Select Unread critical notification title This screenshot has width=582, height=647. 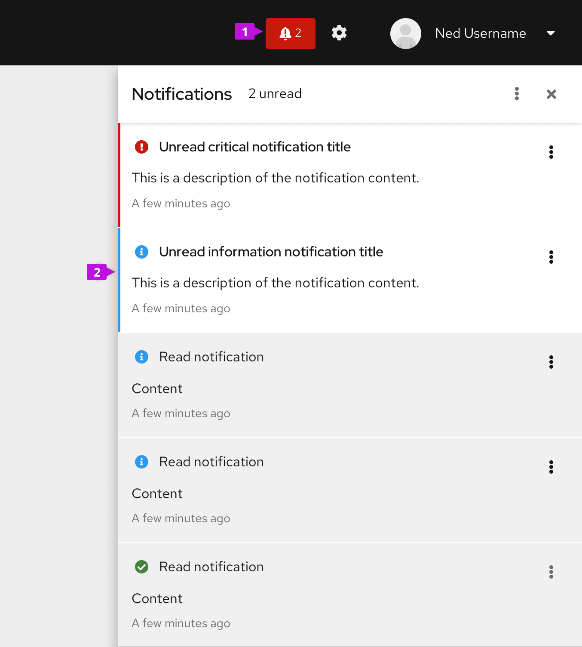254,147
